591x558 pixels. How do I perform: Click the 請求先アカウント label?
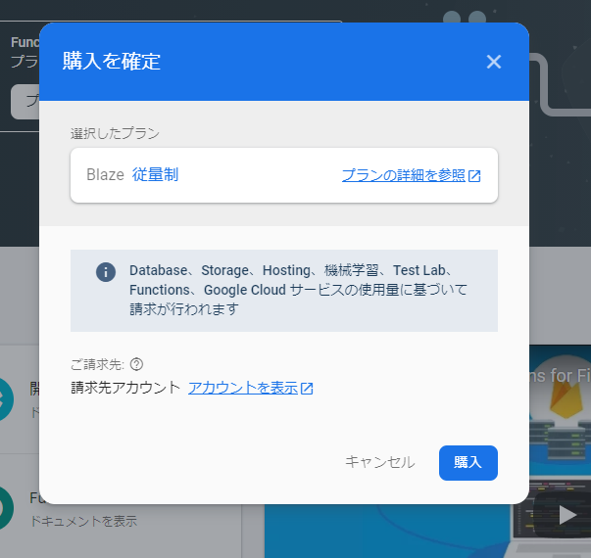click(x=125, y=388)
